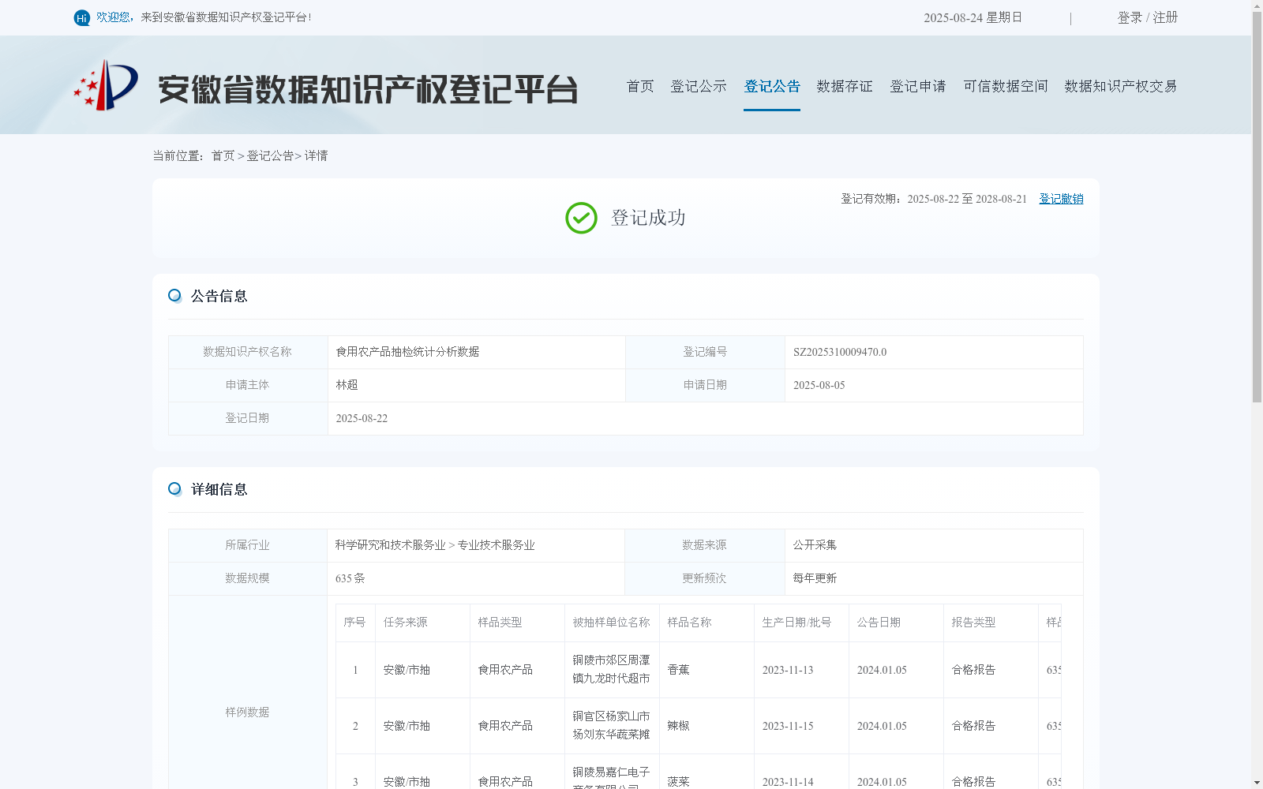Click 铜官区杨家山市场刘东华蔬菜摊 cell
Screen dimensions: 1263x789
611,725
